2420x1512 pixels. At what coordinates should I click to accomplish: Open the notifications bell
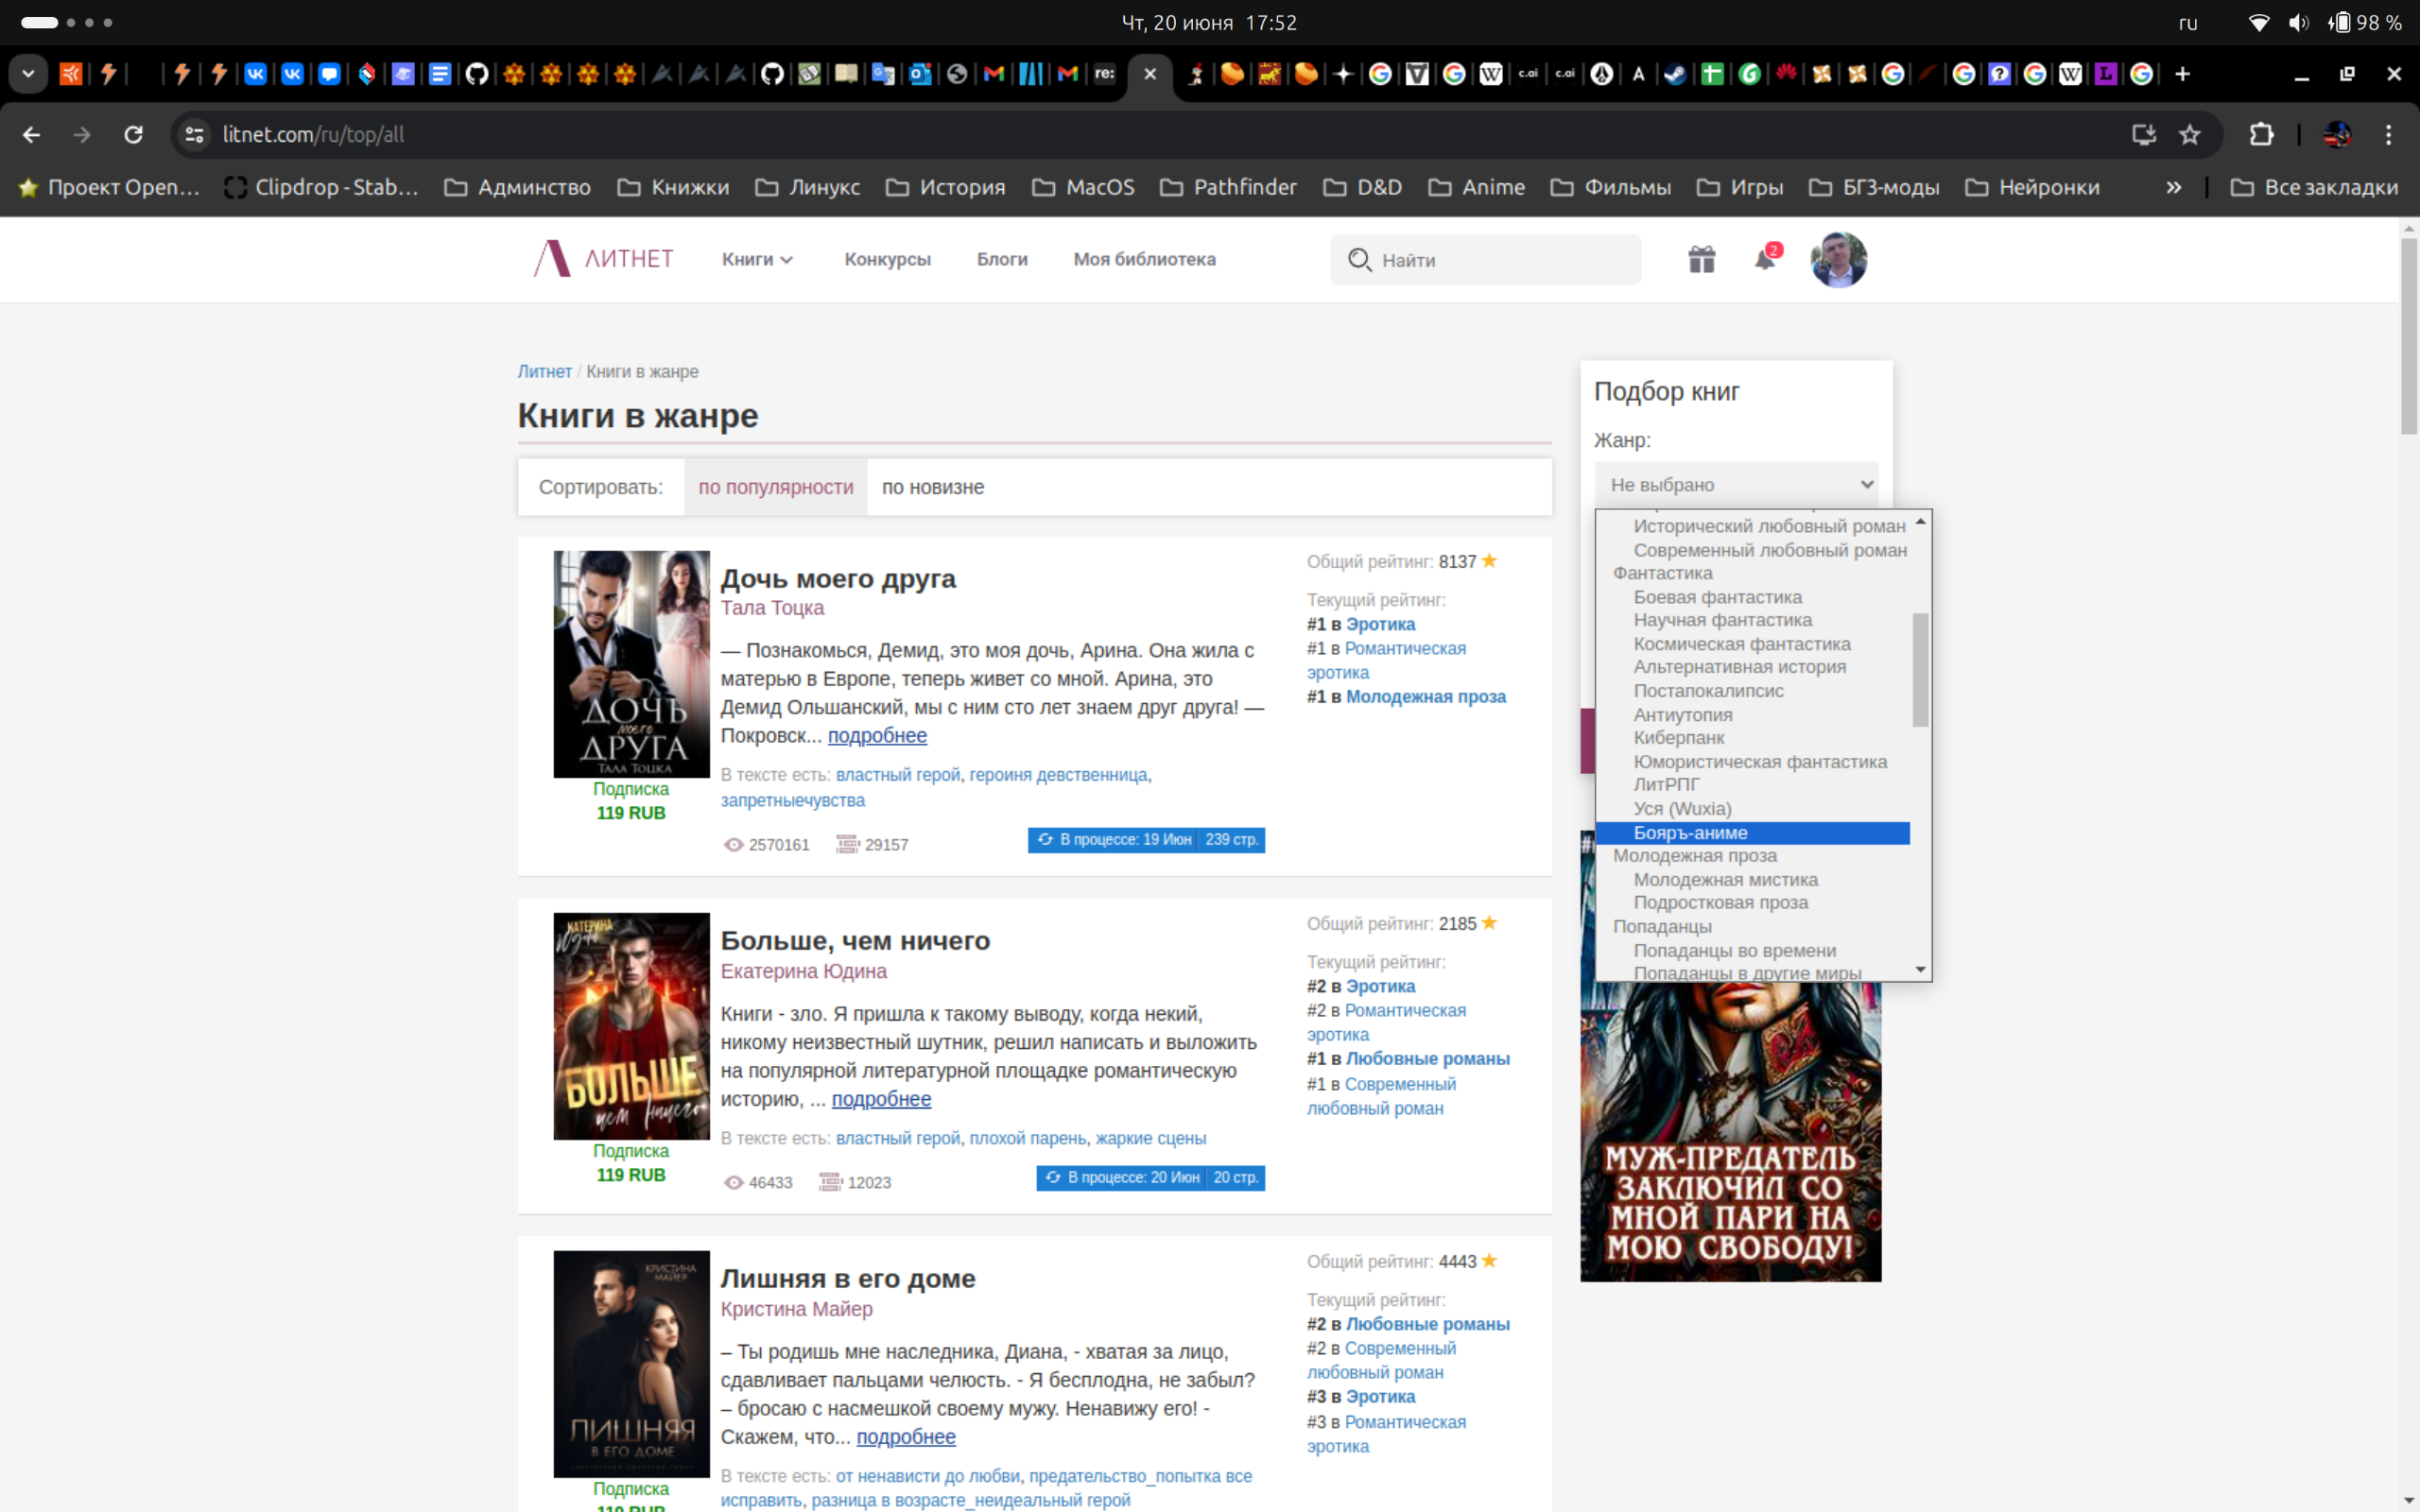1766,258
